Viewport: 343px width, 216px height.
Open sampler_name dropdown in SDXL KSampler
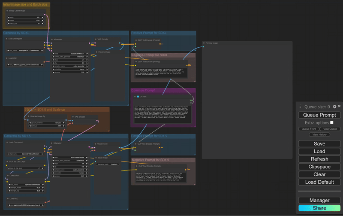pyautogui.click(x=70, y=66)
